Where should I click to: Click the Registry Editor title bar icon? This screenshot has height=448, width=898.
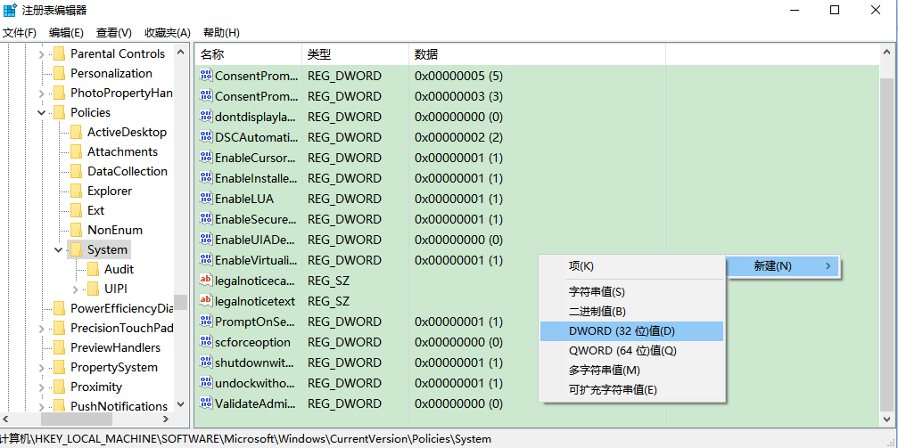tap(10, 10)
